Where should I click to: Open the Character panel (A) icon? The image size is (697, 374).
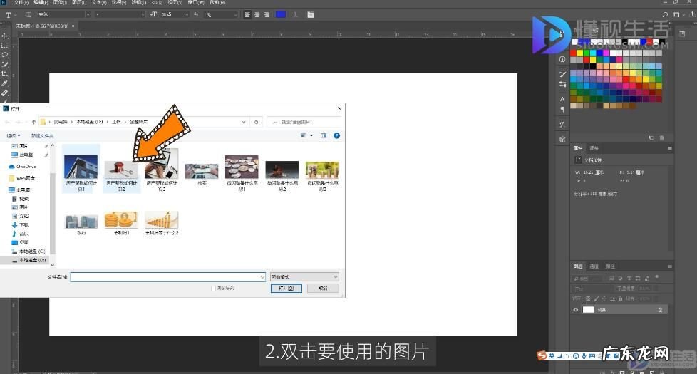(x=562, y=99)
